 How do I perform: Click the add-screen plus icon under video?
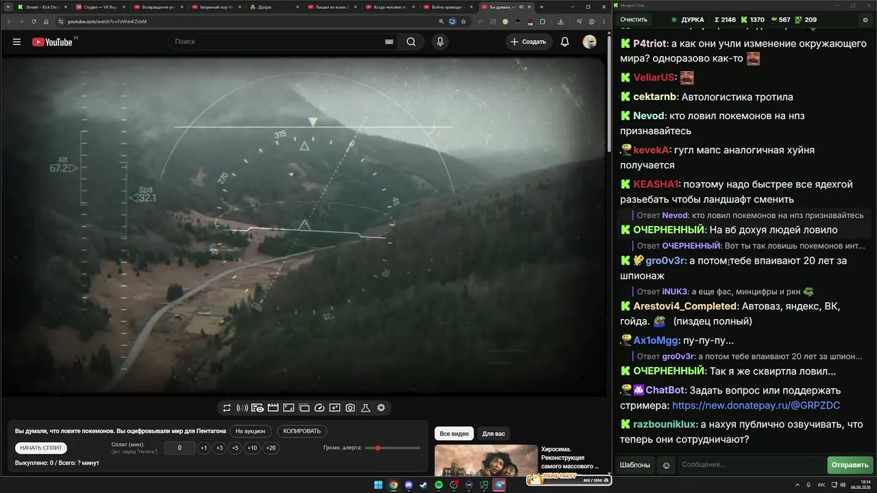pos(334,408)
